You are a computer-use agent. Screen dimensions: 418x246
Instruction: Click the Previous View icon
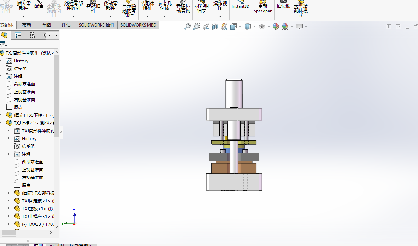[x=205, y=26]
